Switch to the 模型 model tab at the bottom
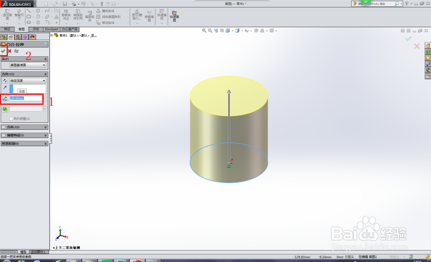The height and width of the screenshot is (262, 431). point(23,252)
